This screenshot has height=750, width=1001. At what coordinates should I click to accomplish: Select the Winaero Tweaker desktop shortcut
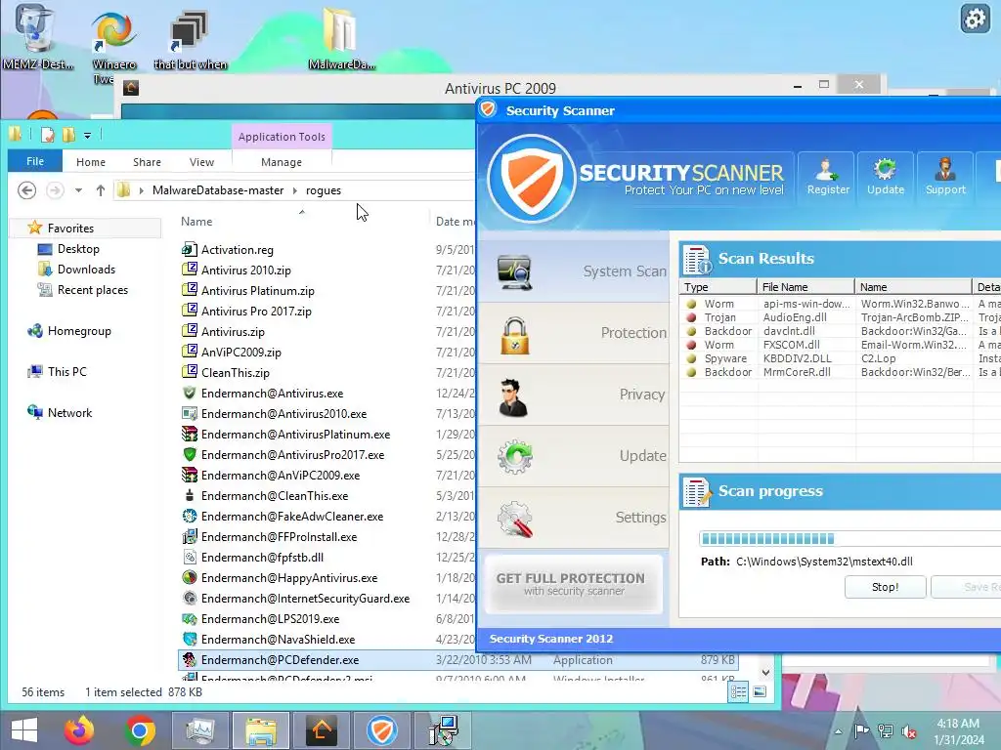pos(113,46)
